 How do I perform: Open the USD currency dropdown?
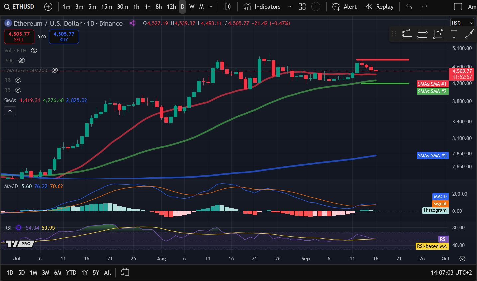[462, 23]
